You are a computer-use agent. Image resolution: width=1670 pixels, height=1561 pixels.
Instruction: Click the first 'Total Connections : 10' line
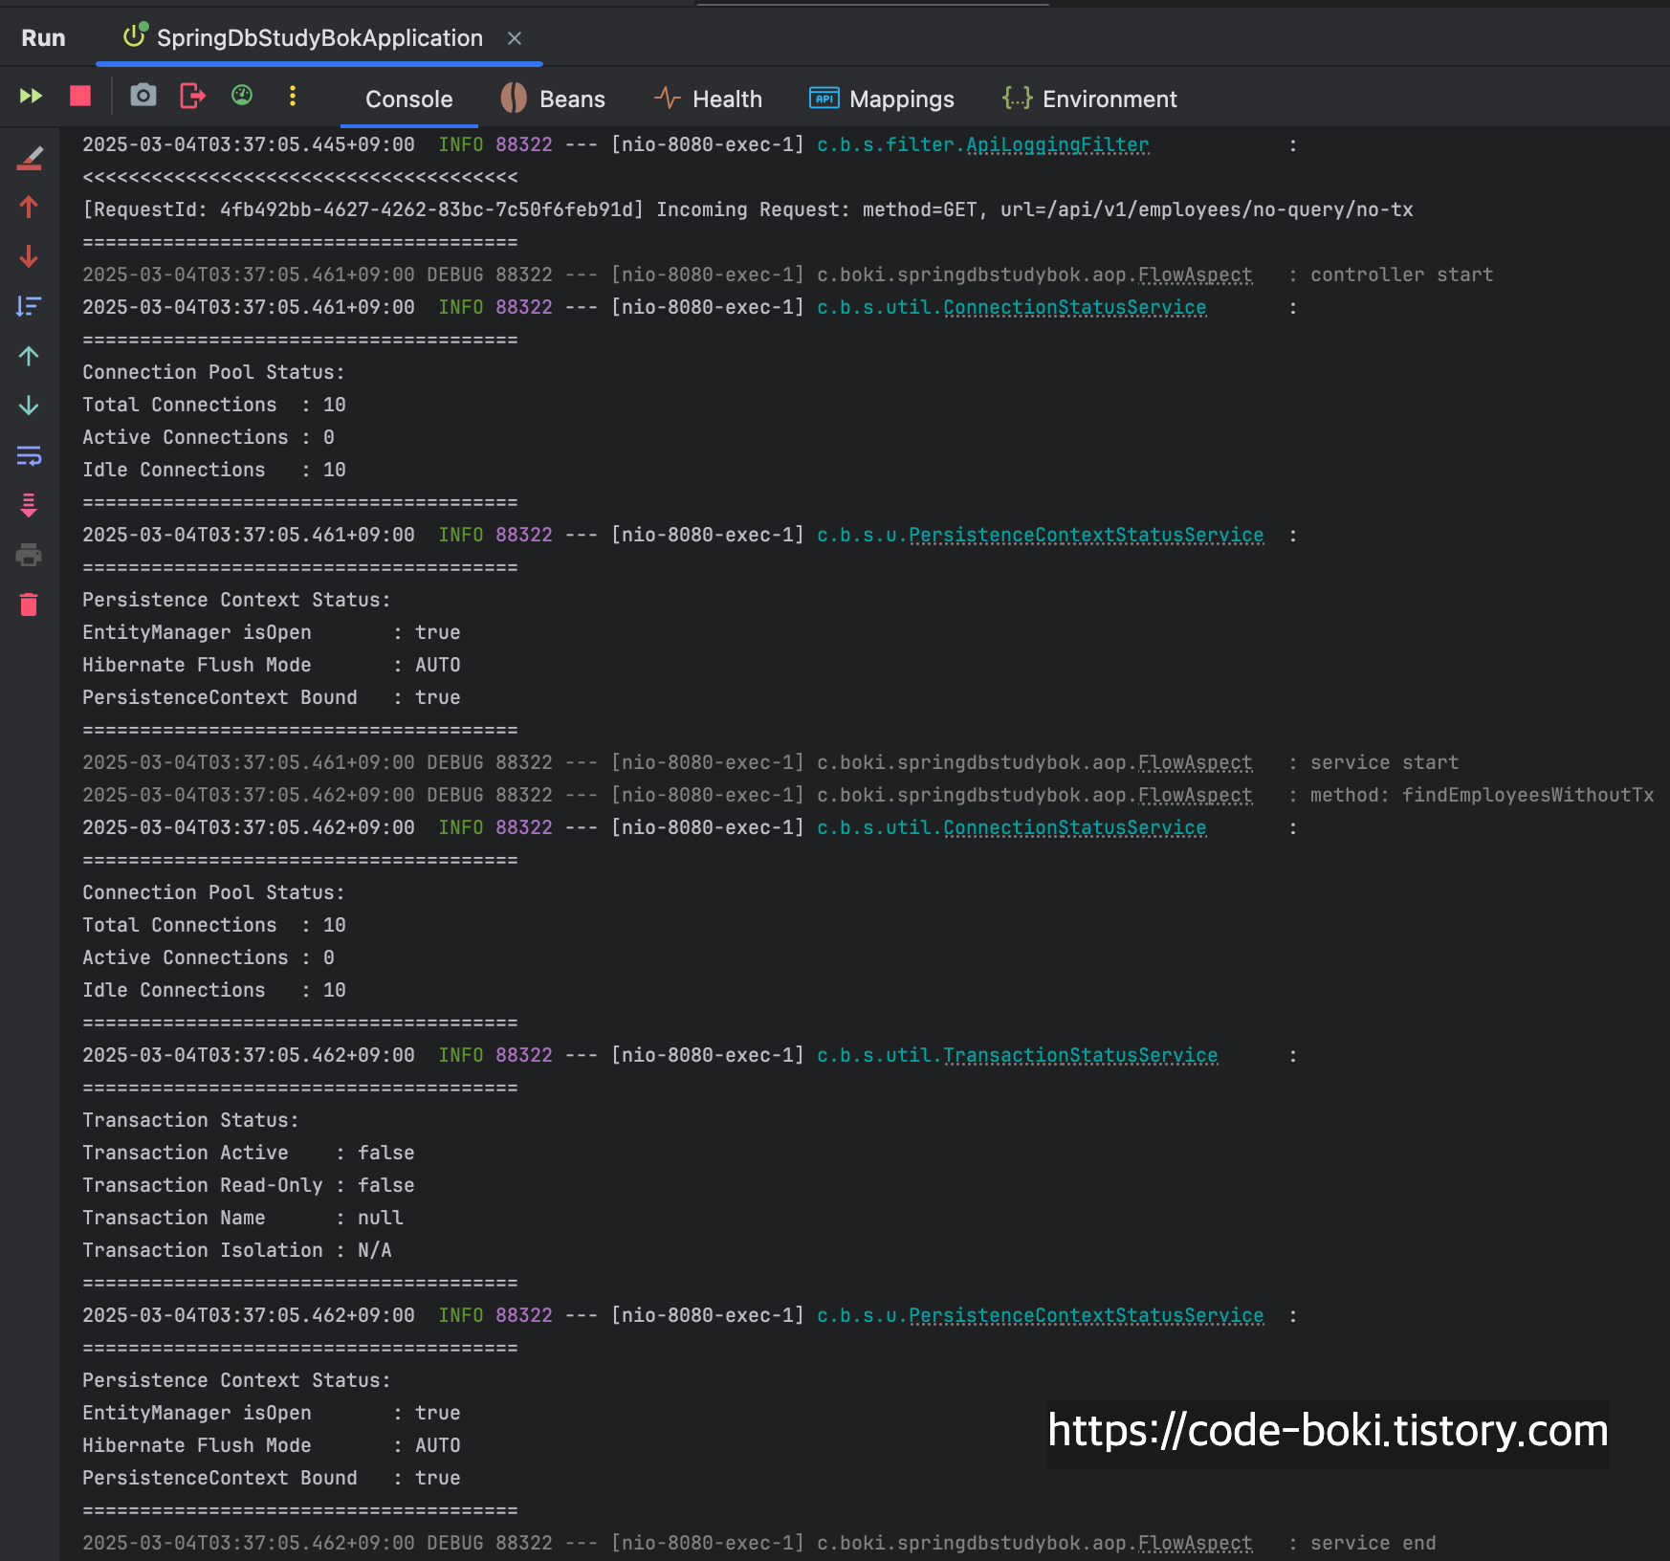click(214, 405)
